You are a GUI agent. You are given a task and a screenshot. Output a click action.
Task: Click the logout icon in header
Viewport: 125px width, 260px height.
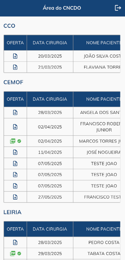click(118, 8)
